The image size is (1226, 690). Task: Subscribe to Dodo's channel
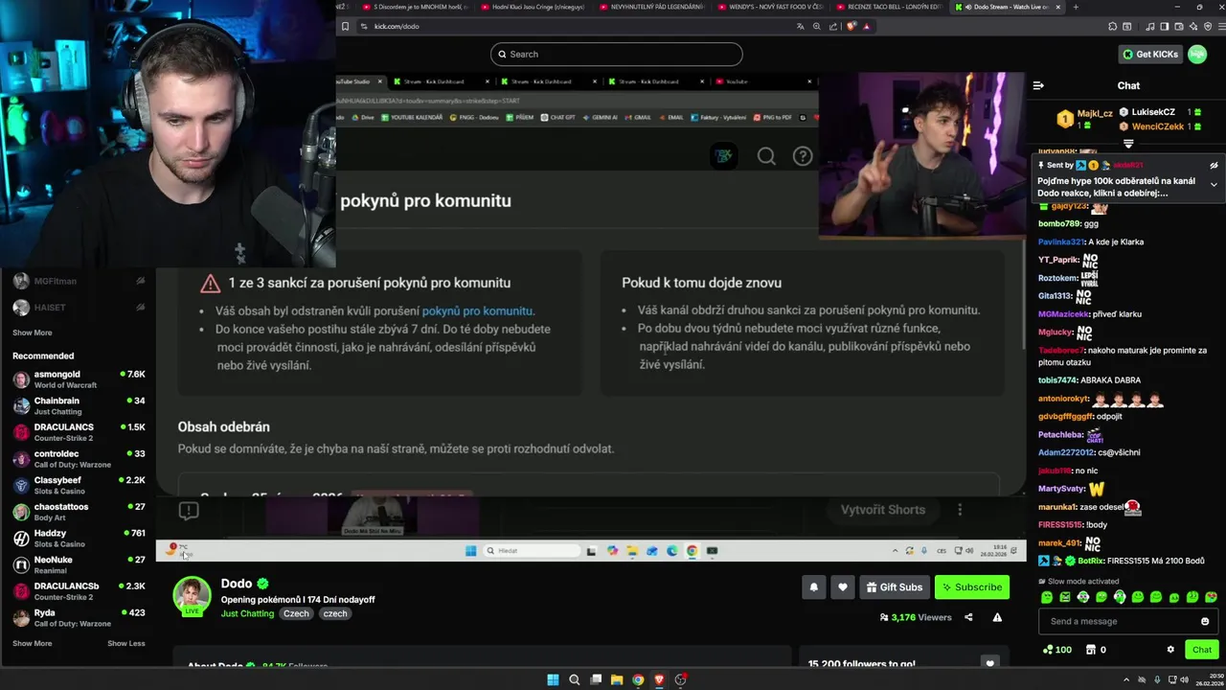971,587
